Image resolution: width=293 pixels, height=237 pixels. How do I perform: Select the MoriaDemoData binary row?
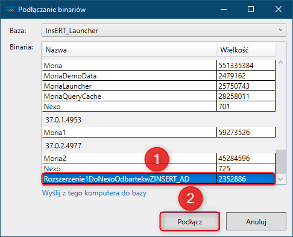[x=159, y=76]
